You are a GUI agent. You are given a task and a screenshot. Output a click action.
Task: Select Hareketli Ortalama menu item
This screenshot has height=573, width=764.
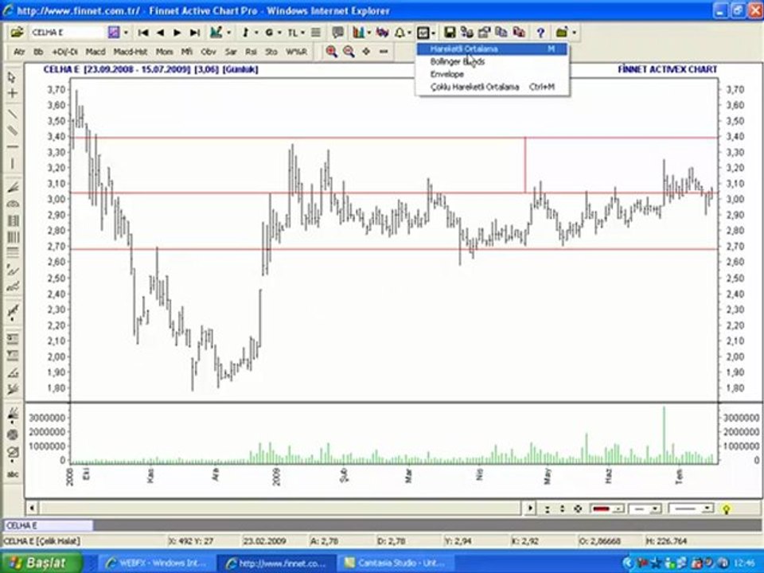click(x=492, y=49)
